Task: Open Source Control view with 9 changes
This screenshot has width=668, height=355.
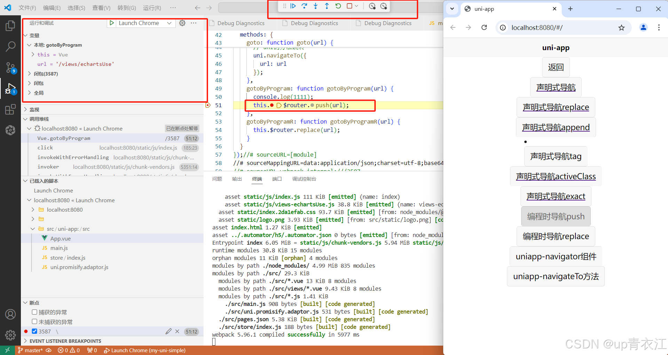Action: [10, 68]
